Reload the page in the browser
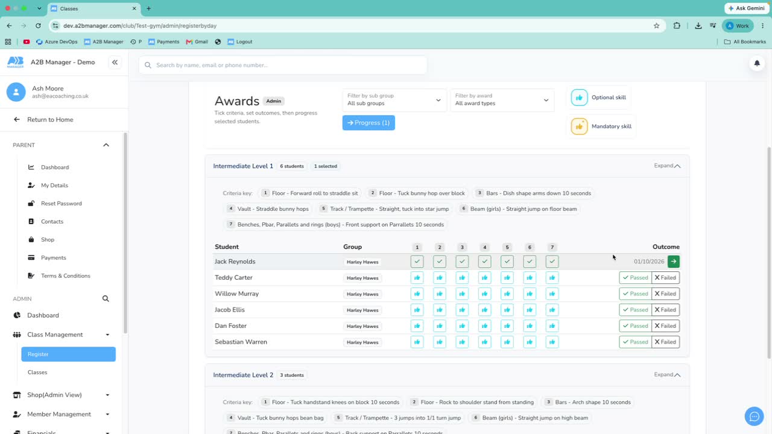This screenshot has width=772, height=434. point(38,26)
